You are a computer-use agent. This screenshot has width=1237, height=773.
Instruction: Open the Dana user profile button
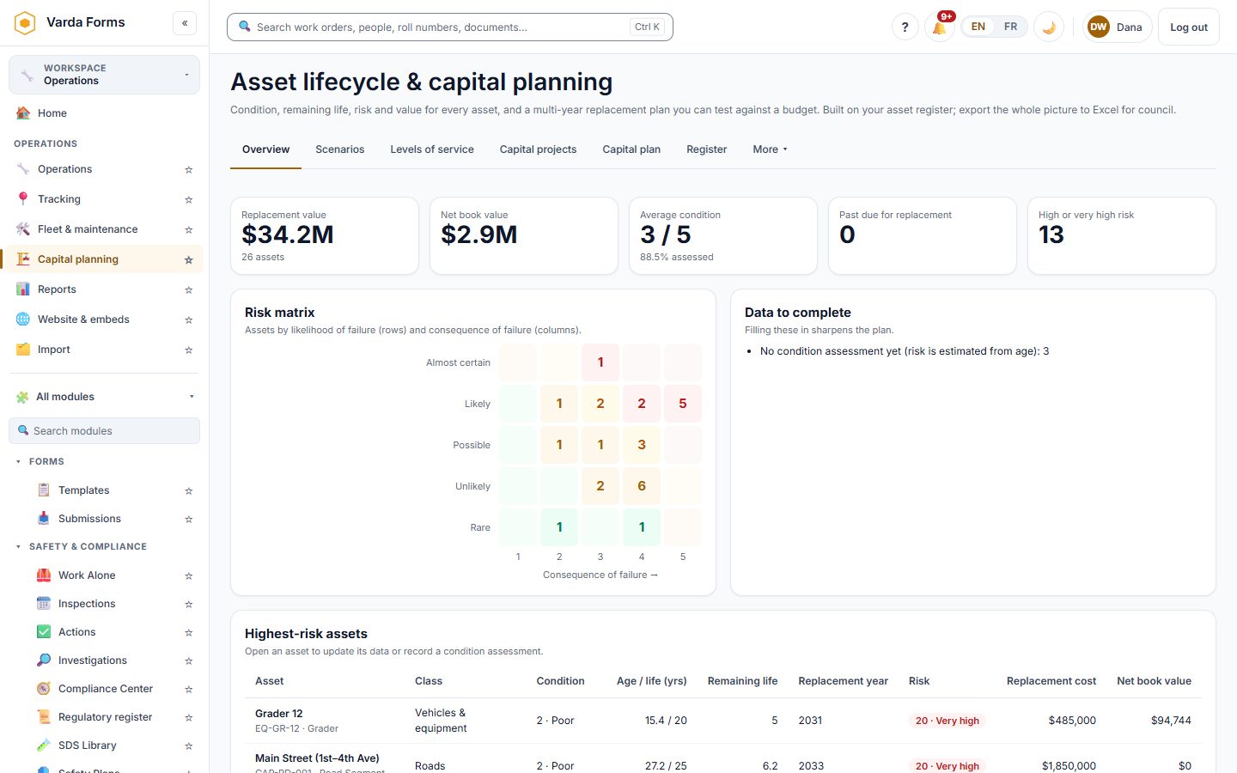pyautogui.click(x=1117, y=27)
